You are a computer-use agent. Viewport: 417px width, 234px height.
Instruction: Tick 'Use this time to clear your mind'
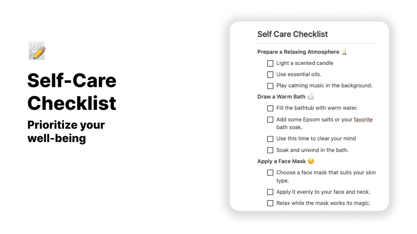270,139
